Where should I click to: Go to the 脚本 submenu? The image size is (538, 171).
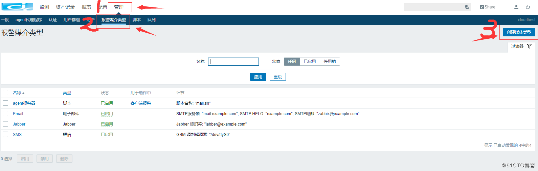[x=137, y=20]
